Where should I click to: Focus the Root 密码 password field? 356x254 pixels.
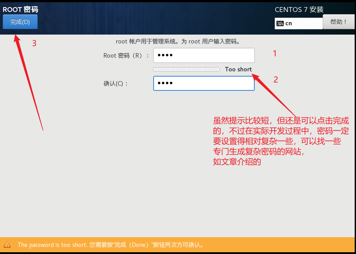[204, 55]
